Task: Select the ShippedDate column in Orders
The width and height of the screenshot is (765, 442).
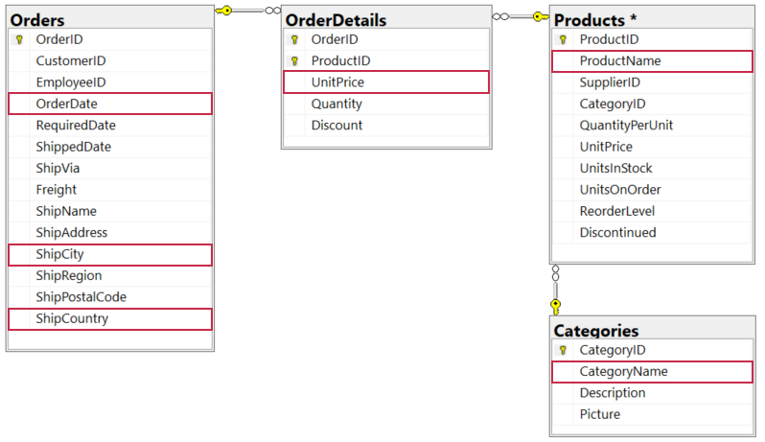Action: coord(110,147)
